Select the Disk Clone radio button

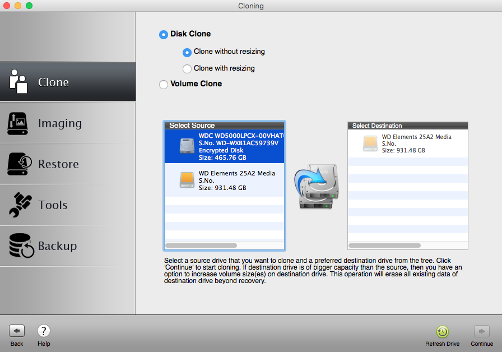(163, 35)
